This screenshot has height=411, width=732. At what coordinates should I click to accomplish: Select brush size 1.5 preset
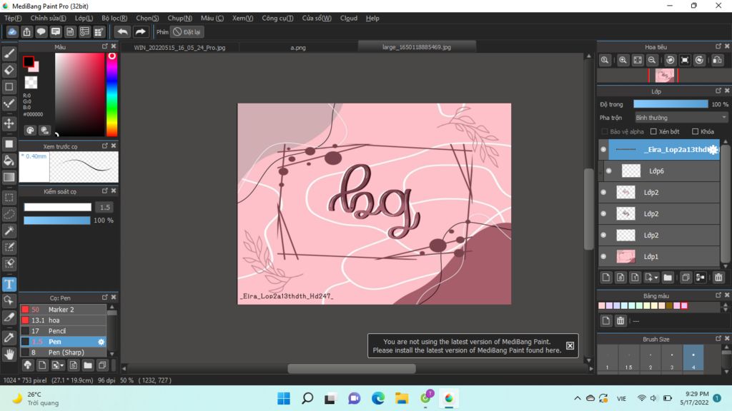point(629,358)
